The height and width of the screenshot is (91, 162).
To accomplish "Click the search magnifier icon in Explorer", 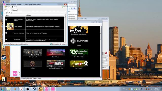I will tap(75, 5).
